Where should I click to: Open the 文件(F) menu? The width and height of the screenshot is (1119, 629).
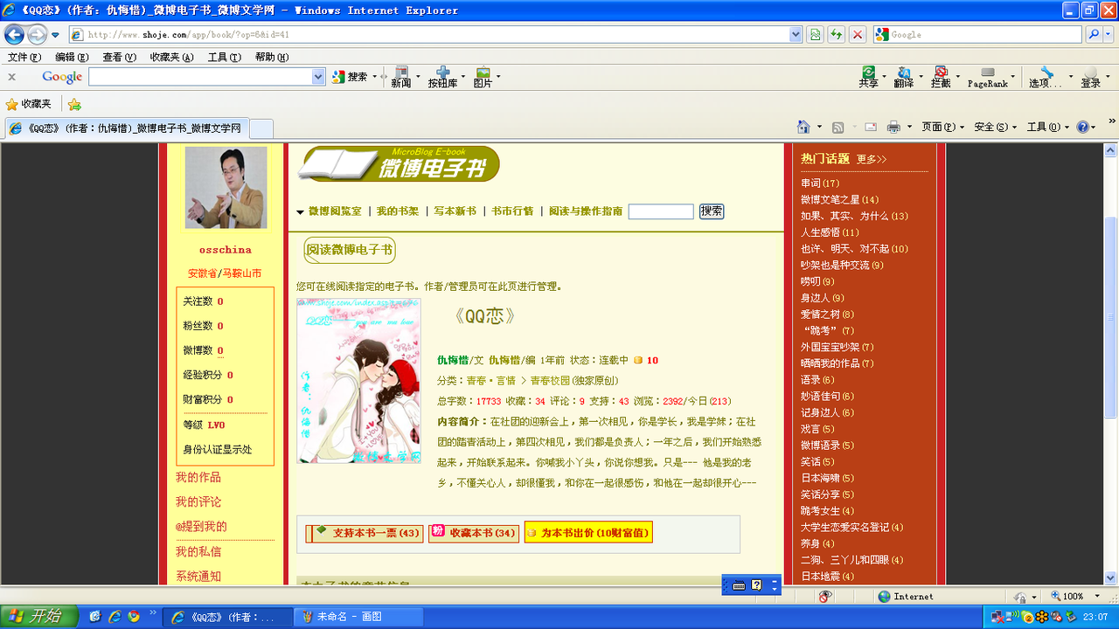[24, 57]
